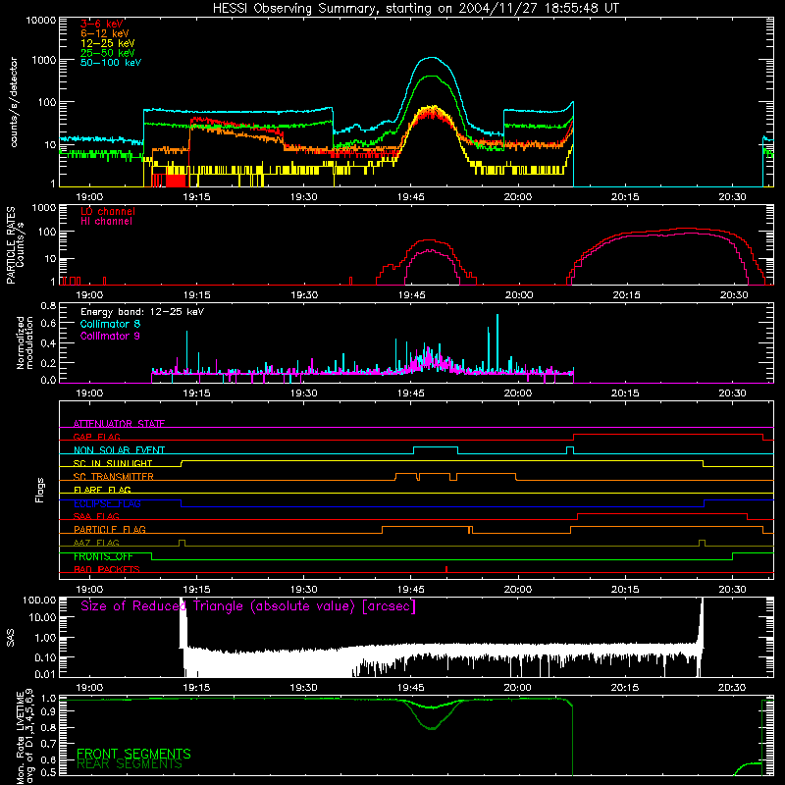This screenshot has height=785, width=785.
Task: Click the SAA_FLAG label
Action: coord(96,516)
